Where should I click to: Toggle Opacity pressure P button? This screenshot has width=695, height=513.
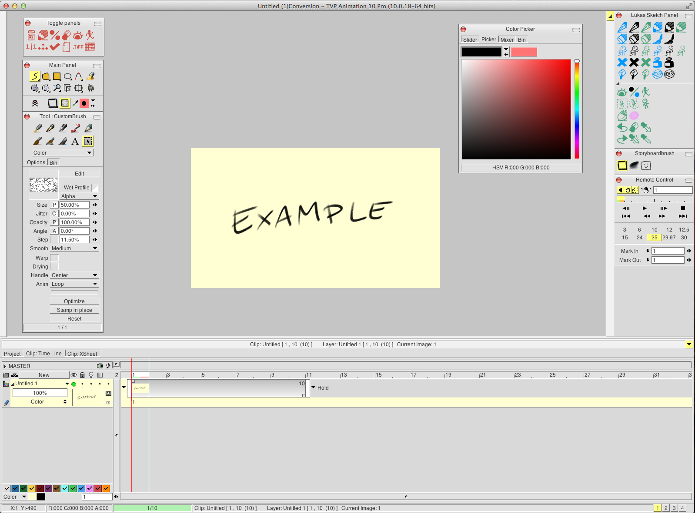pos(54,222)
